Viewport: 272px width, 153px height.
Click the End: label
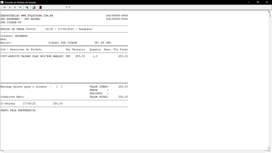tap(3, 39)
